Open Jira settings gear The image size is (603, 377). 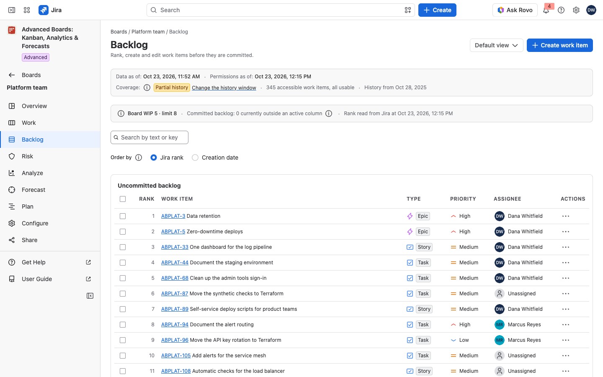pos(576,10)
